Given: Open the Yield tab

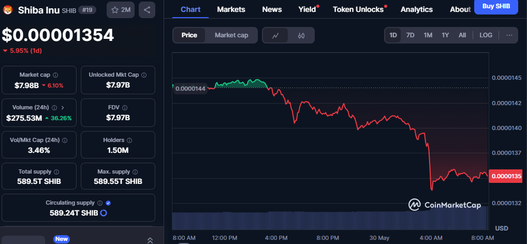Looking at the screenshot, I should [x=307, y=9].
